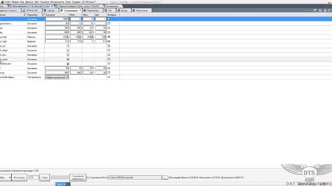
Task: Open the Нефиксированный profit type dropdown
Action: click(x=57, y=77)
